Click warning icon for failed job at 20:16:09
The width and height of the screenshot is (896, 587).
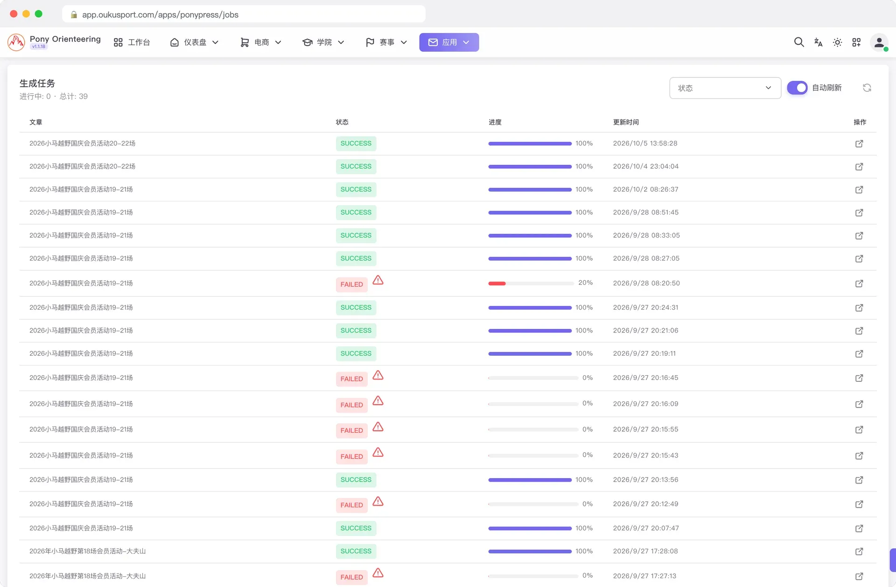(378, 401)
